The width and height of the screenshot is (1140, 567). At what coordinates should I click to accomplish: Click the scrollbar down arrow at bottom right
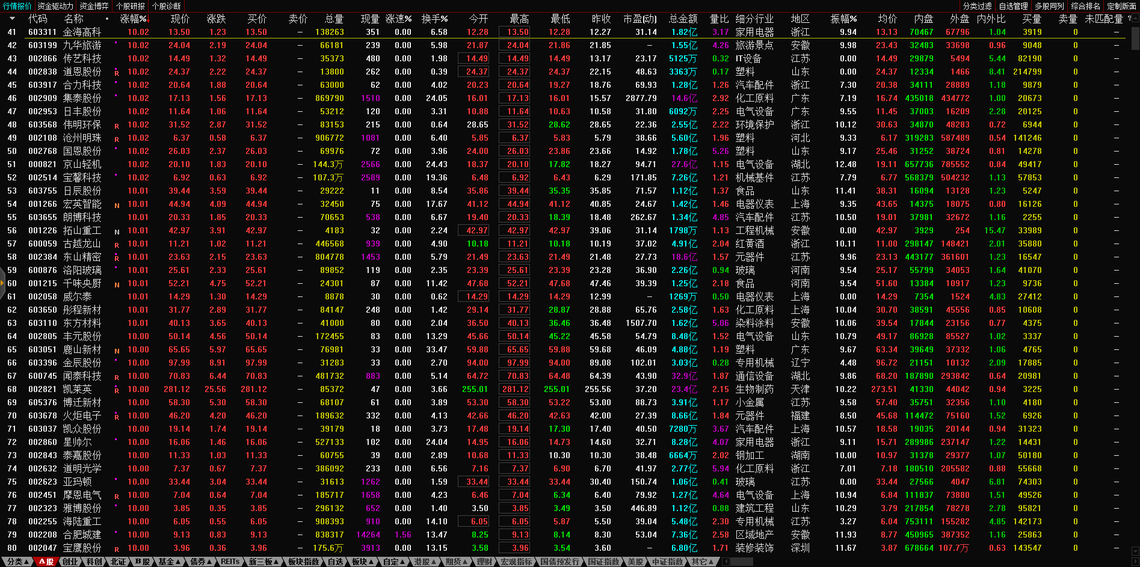coord(1135,550)
